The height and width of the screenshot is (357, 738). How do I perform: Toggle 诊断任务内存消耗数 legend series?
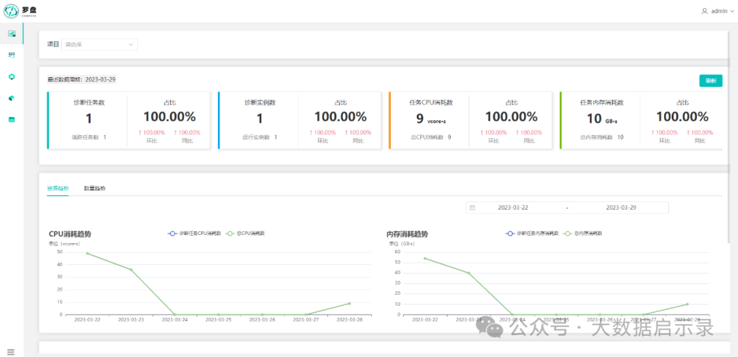tap(532, 233)
